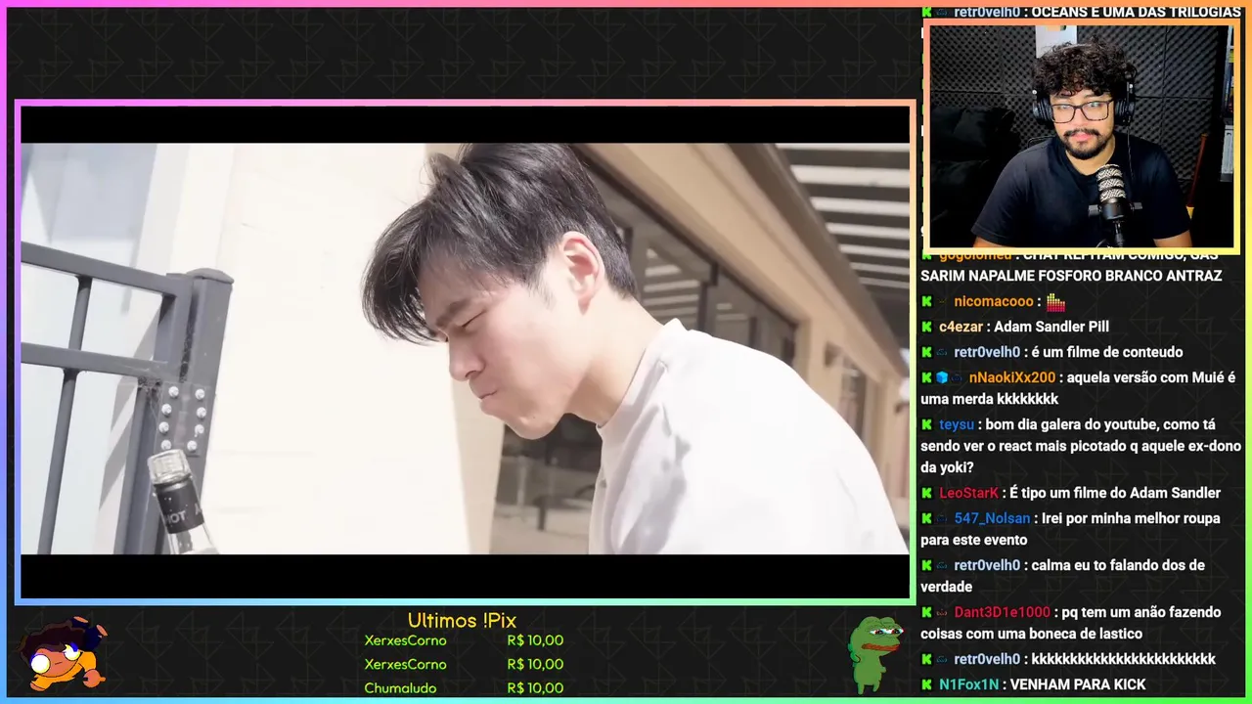Click Kick badge beside teysu

[926, 424]
